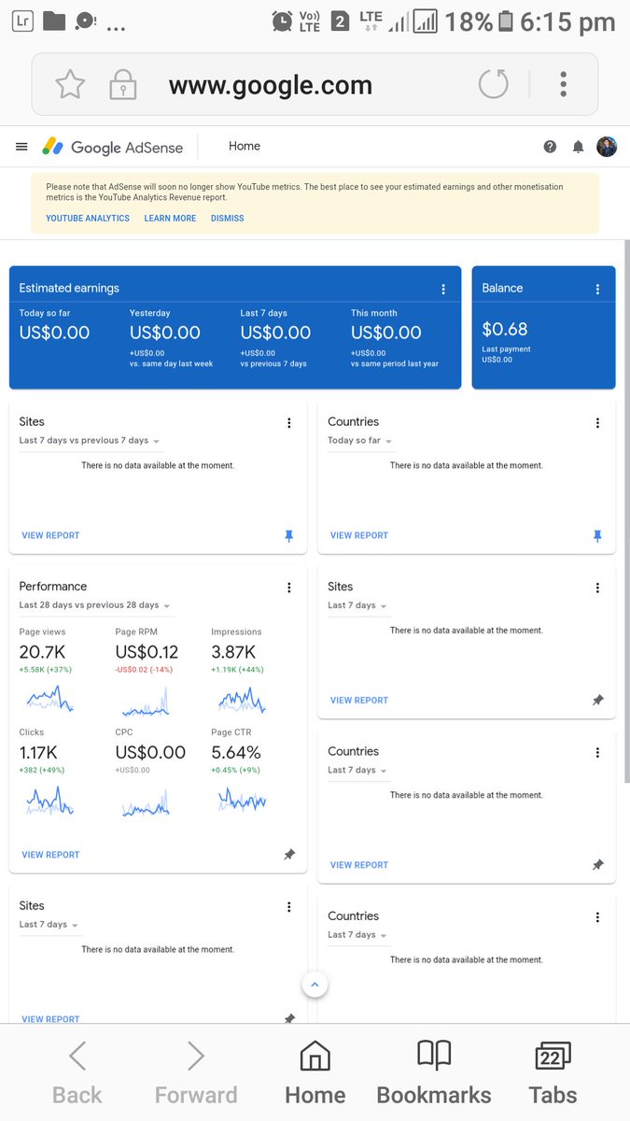Tap the Lightroom Lr status bar icon
Image resolution: width=630 pixels, height=1121 pixels.
tap(22, 21)
